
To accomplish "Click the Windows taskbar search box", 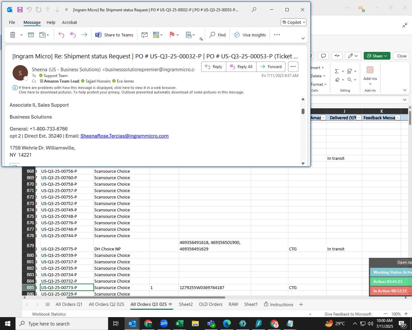I will click(x=62, y=324).
